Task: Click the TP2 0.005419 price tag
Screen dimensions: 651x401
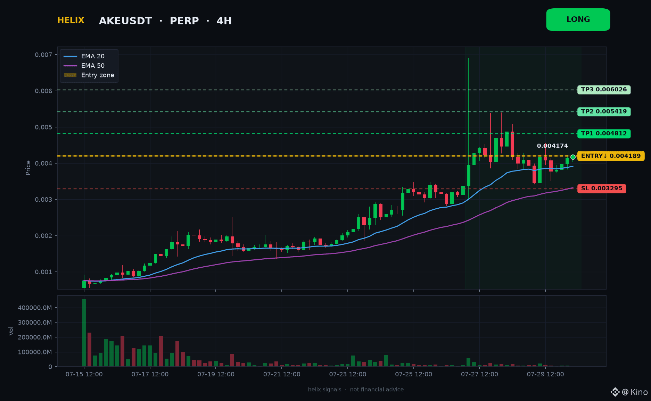Action: (604, 111)
